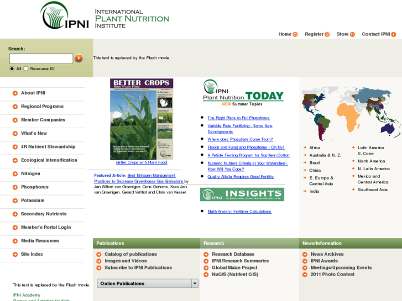Open the IPNI Academy link

27,295
